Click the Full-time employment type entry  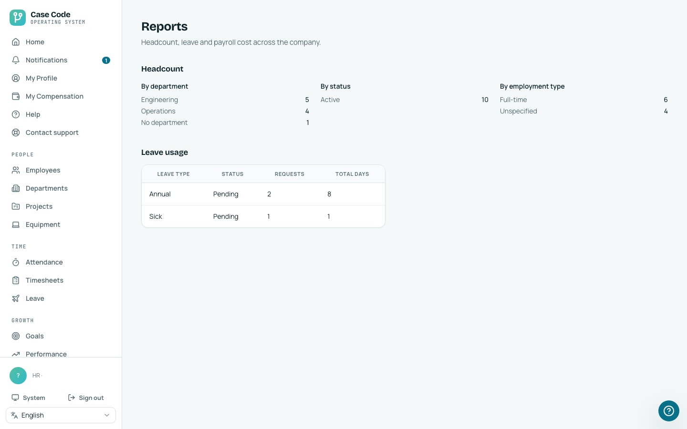(x=584, y=100)
